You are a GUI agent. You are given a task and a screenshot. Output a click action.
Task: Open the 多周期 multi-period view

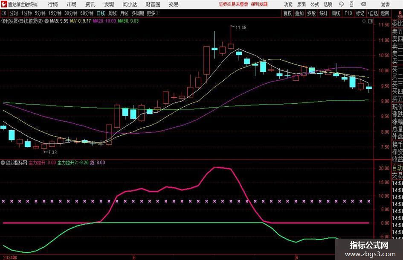tap(138, 13)
